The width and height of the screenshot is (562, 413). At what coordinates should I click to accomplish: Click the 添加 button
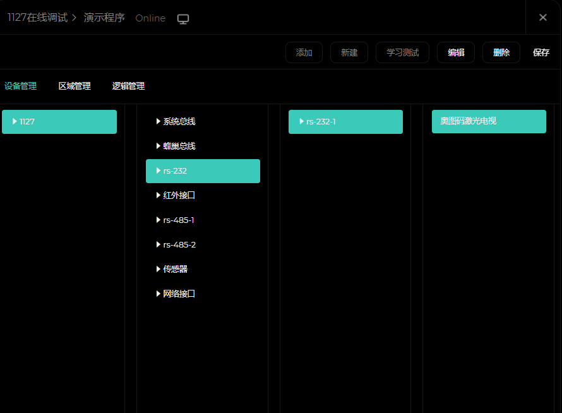coord(304,52)
